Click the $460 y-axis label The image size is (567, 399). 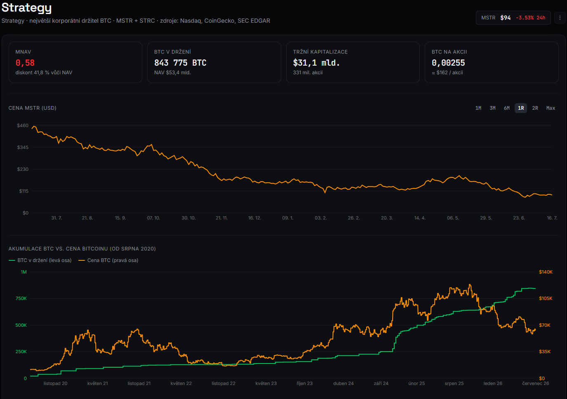(x=23, y=125)
